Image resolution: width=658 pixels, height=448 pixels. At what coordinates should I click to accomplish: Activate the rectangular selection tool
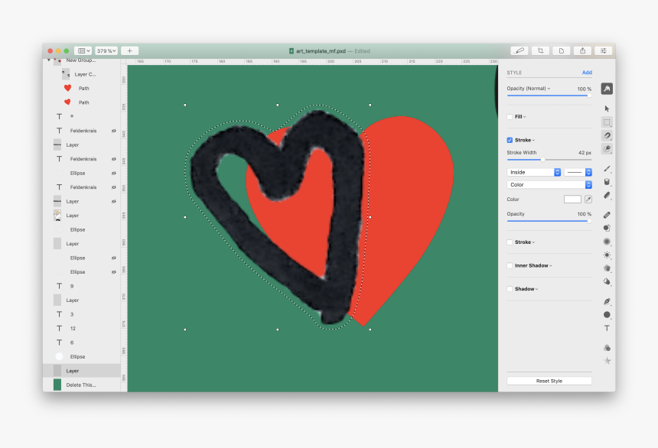point(607,120)
